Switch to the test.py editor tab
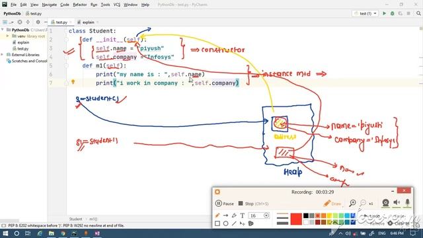The image size is (423, 238). pos(61,22)
